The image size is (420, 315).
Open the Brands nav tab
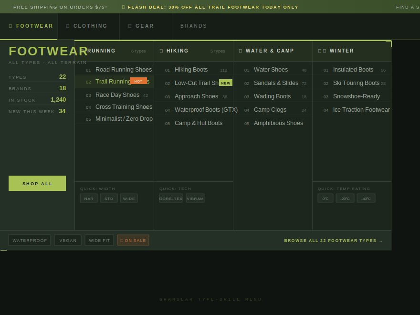coord(194,26)
